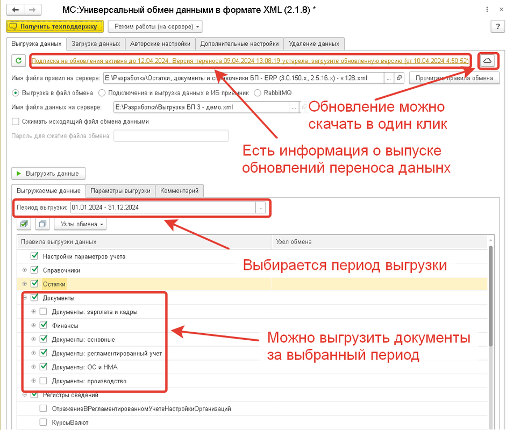Switch to the Загрузка данных tab

95,44
